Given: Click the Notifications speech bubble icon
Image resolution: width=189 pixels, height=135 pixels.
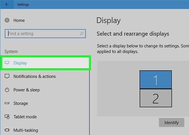Looking at the screenshot, I should click(x=7, y=76).
